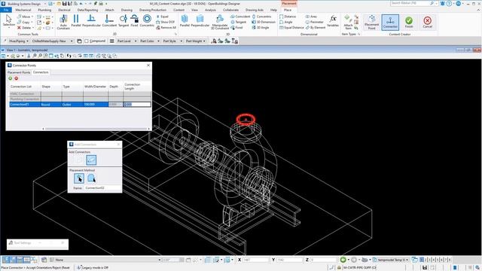Click the Name field in Add Connectors

102,187
